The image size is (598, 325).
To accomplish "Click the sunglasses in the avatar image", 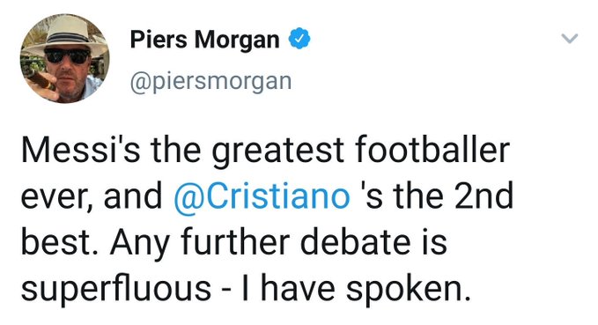I will pos(68,56).
